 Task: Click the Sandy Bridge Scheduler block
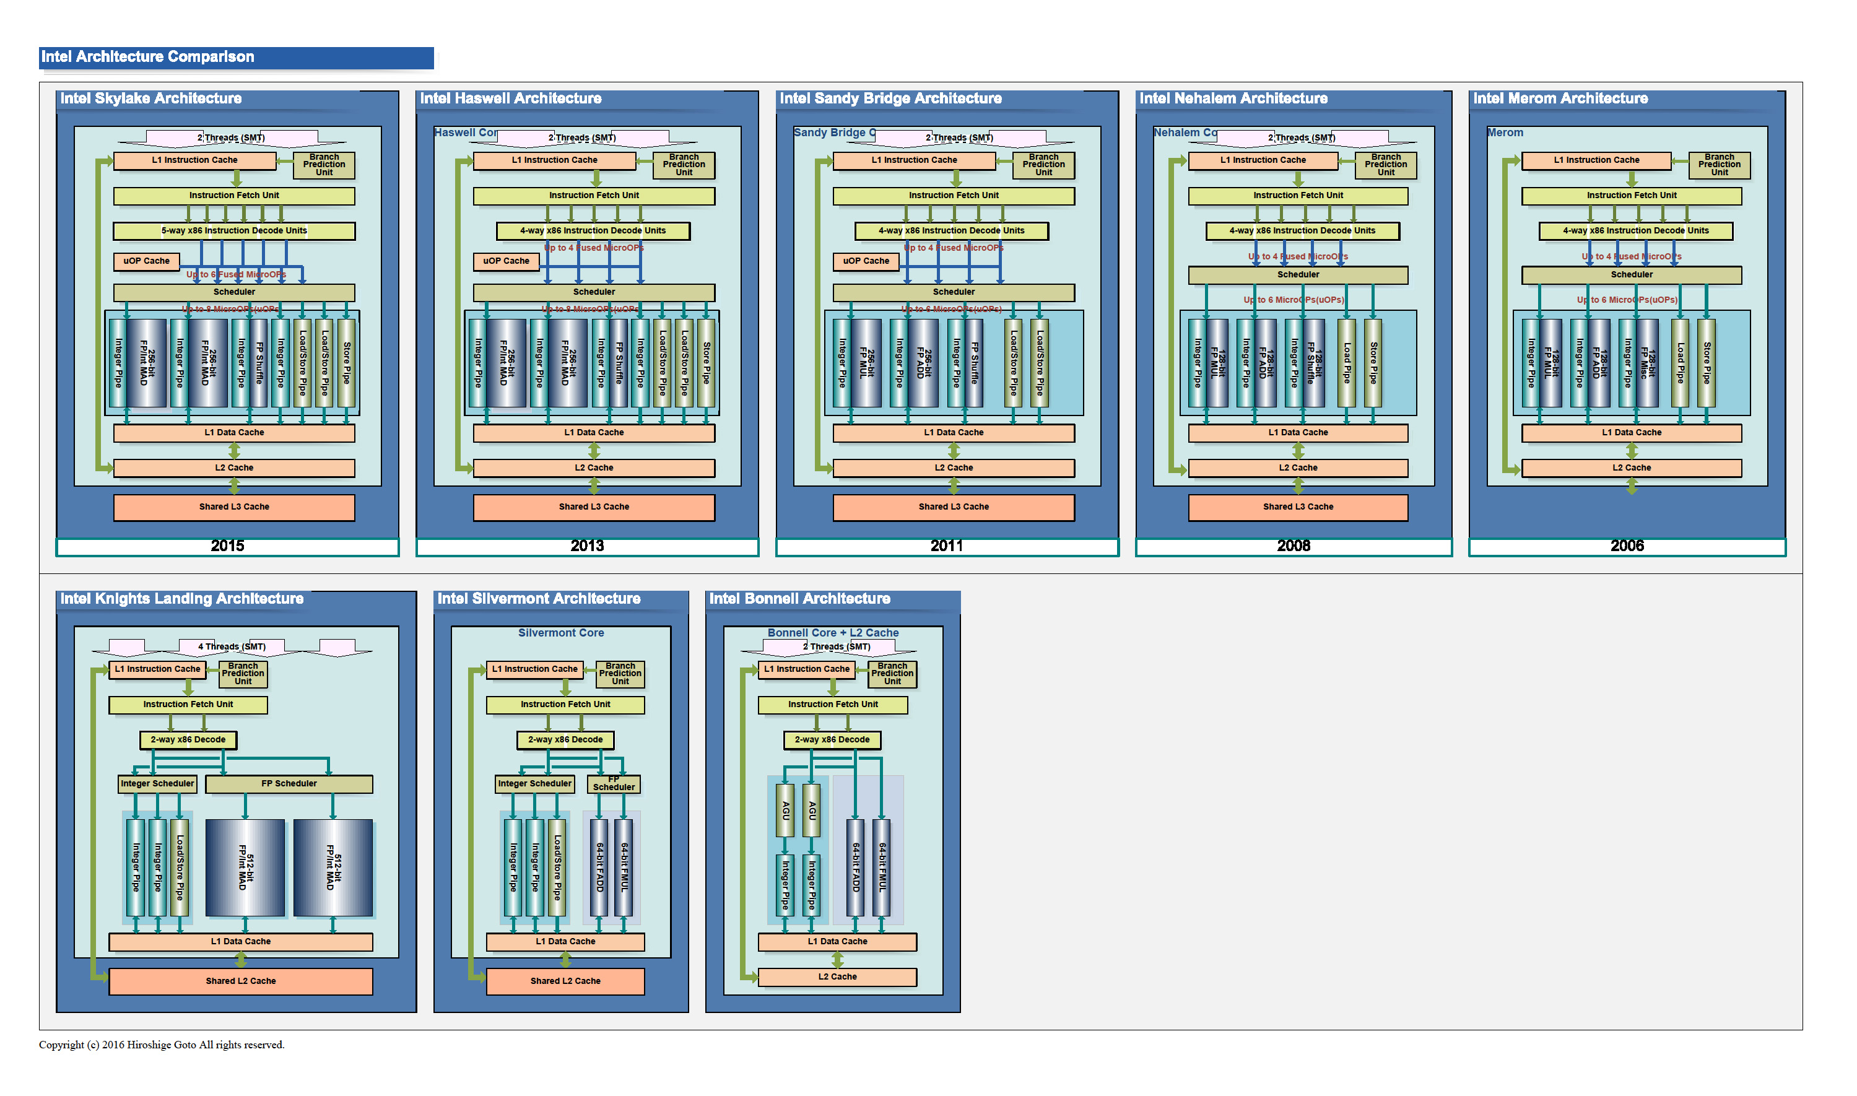coord(954,292)
